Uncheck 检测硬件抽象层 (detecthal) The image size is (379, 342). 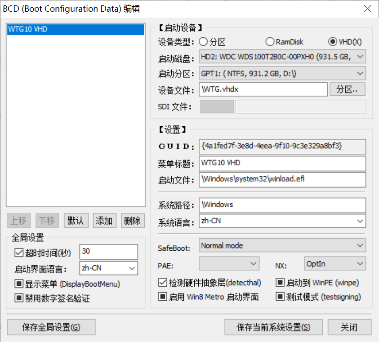click(x=163, y=283)
